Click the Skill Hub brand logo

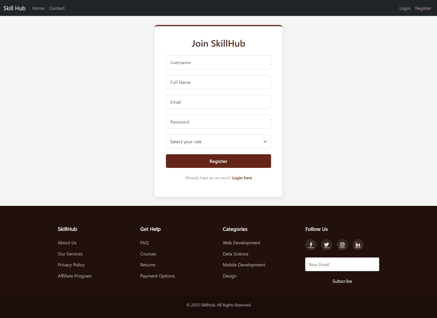pyautogui.click(x=14, y=8)
